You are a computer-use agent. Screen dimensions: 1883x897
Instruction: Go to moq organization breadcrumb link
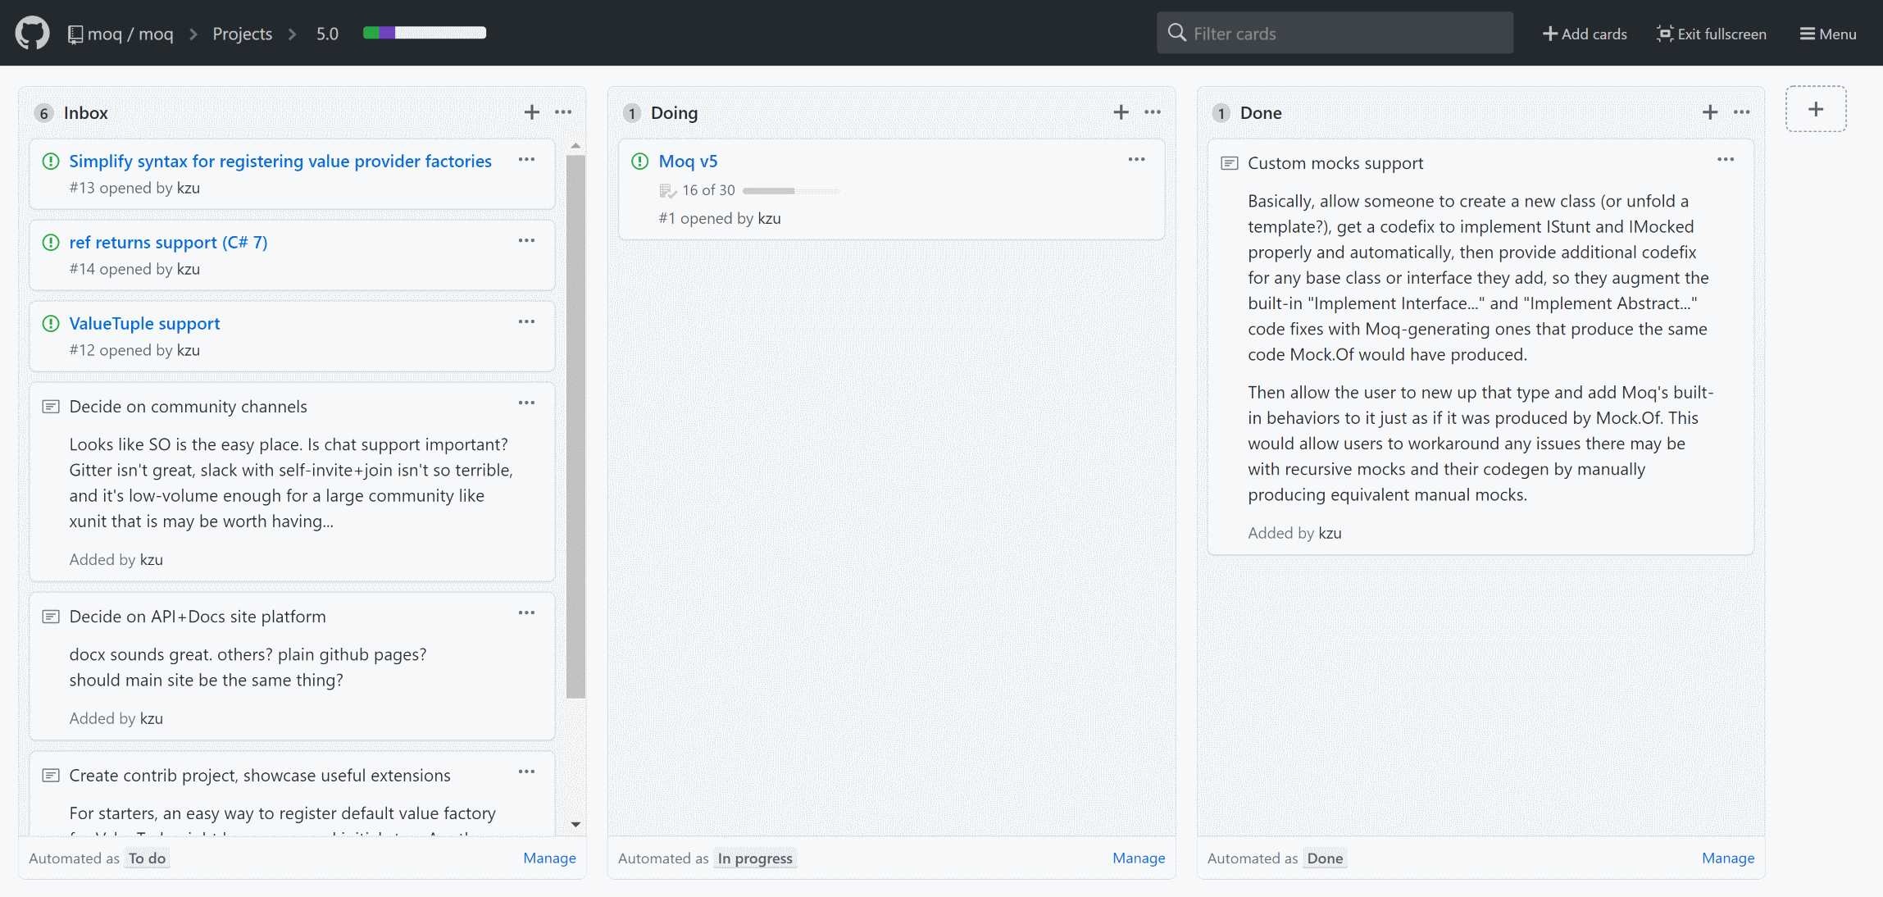click(x=104, y=34)
